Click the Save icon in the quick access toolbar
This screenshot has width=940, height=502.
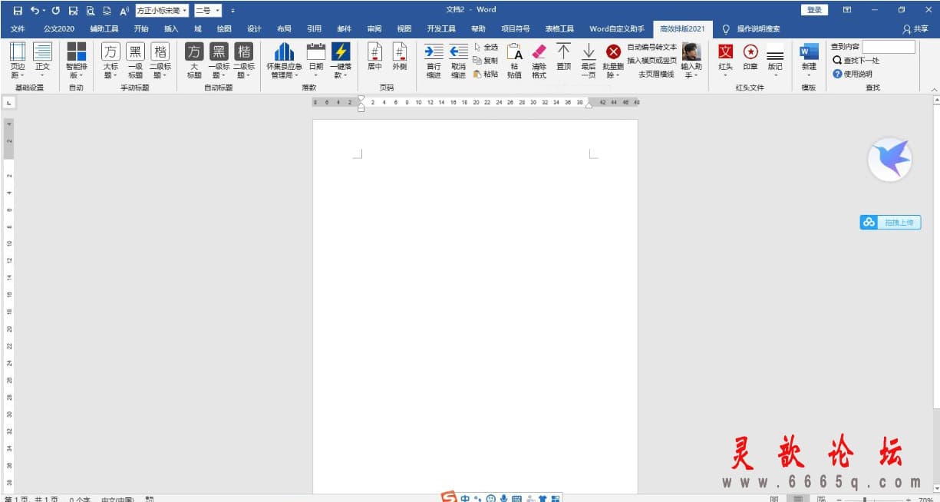(x=18, y=10)
